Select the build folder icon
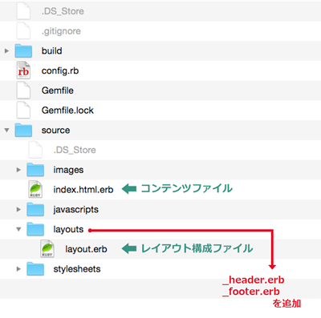Viewport: 321px width, 318px height. click(x=23, y=50)
